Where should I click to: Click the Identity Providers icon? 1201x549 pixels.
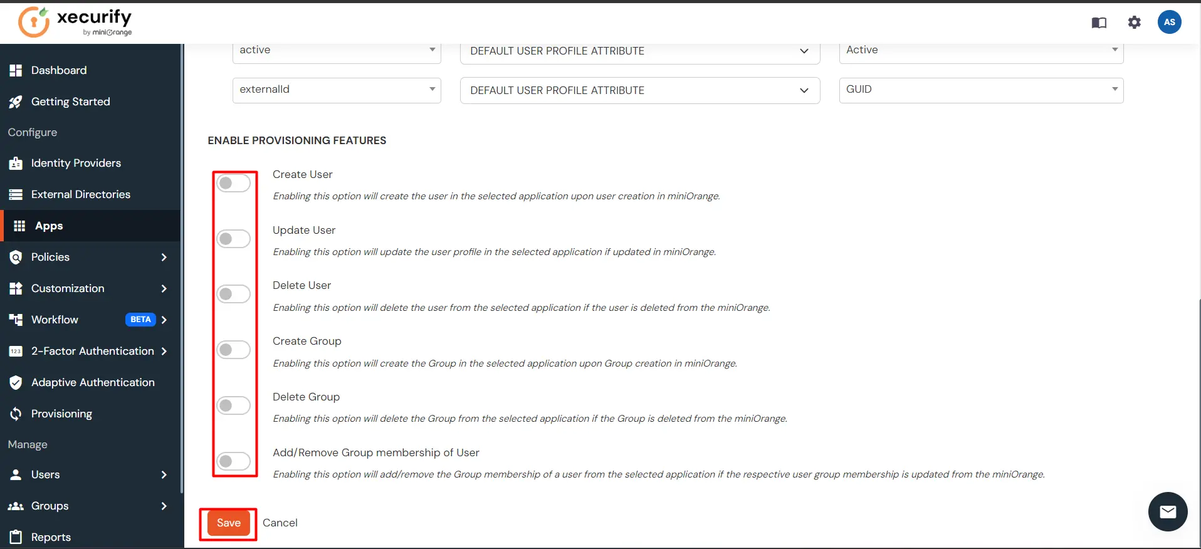tap(16, 163)
